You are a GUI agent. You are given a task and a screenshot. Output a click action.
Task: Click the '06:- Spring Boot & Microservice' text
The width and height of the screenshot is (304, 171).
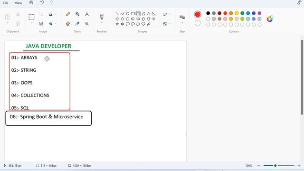pyautogui.click(x=47, y=117)
